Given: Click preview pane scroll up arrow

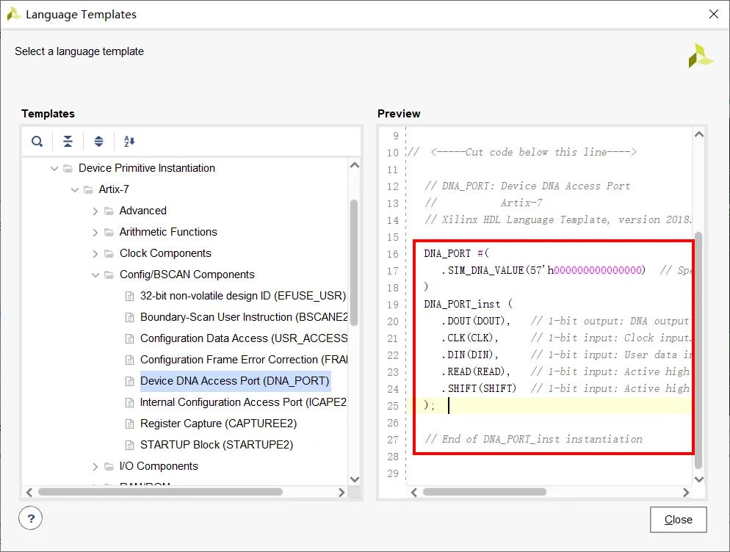Looking at the screenshot, I should tap(699, 134).
